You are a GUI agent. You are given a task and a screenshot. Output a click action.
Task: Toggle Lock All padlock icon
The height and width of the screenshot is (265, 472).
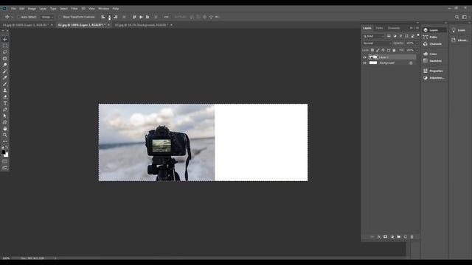coord(394,50)
